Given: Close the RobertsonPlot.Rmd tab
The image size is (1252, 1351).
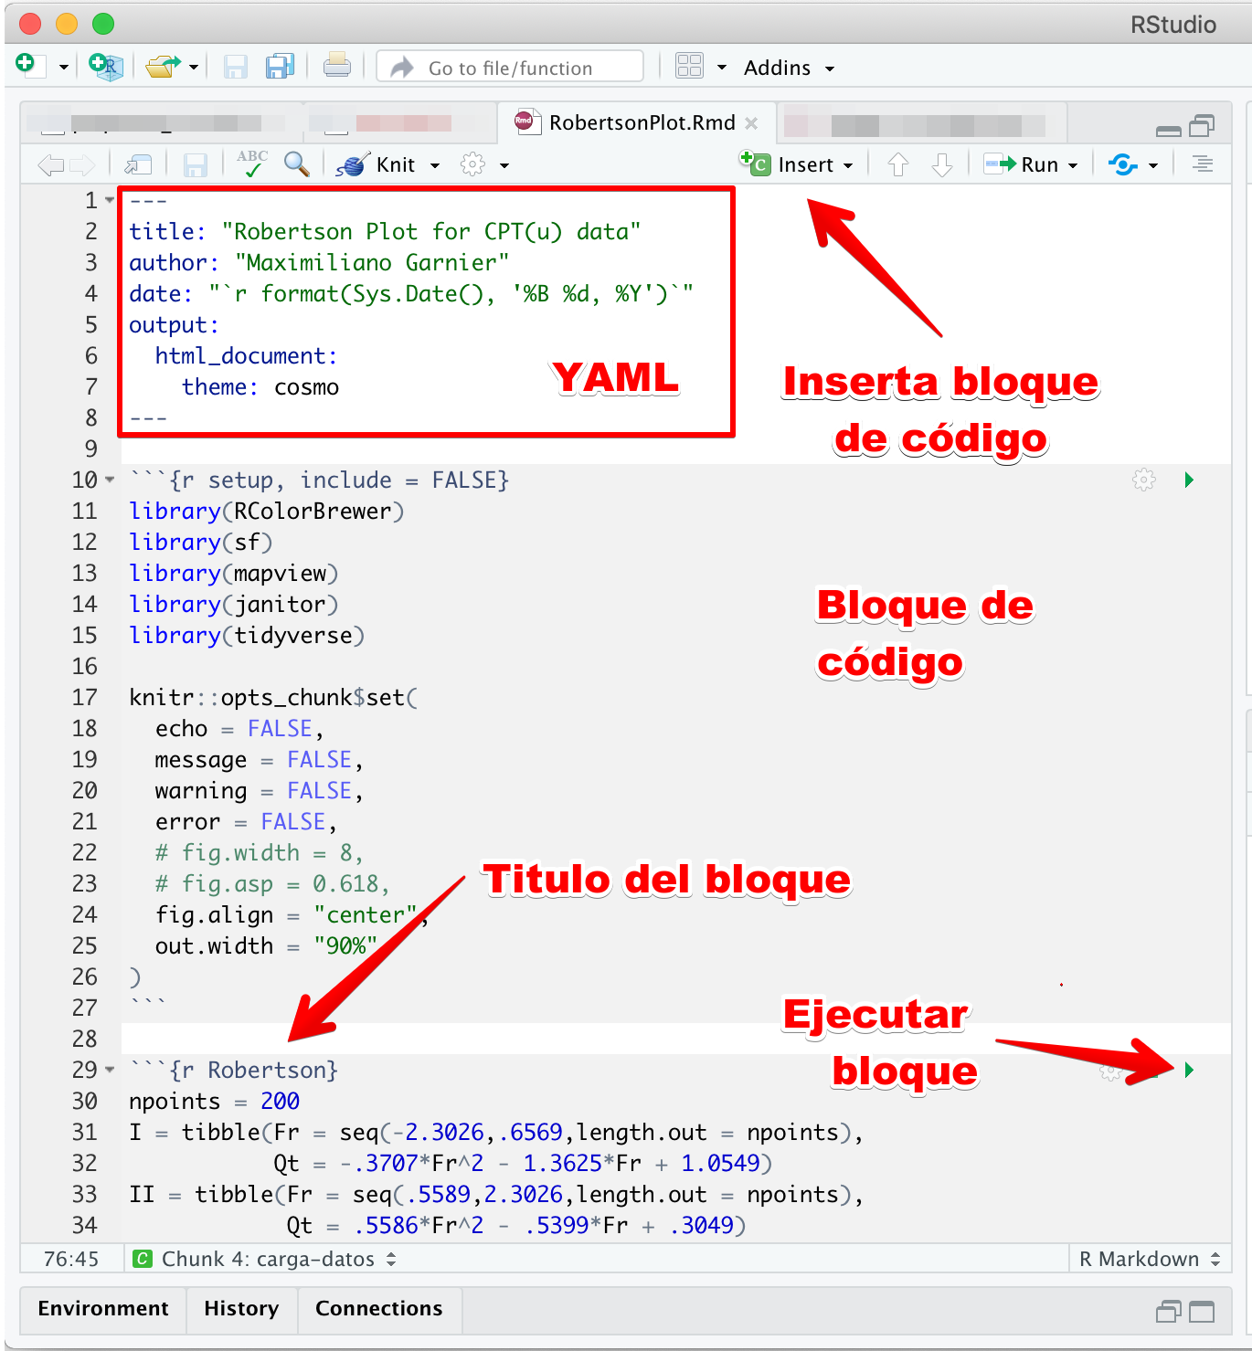Looking at the screenshot, I should 751,123.
